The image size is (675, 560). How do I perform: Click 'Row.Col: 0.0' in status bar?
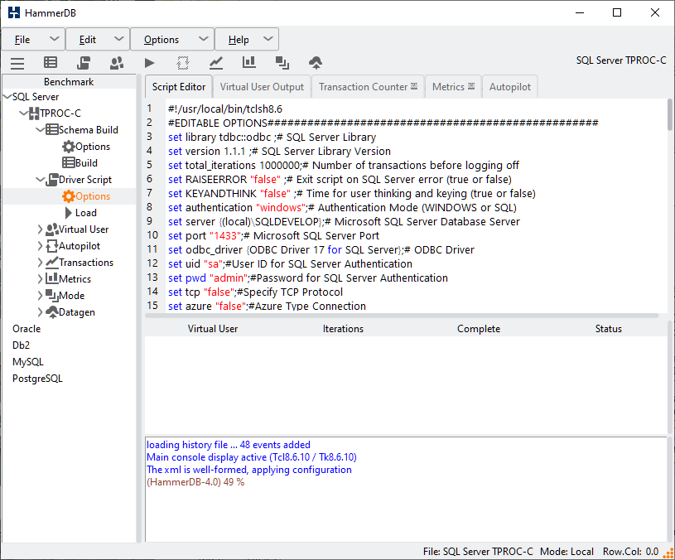point(630,552)
